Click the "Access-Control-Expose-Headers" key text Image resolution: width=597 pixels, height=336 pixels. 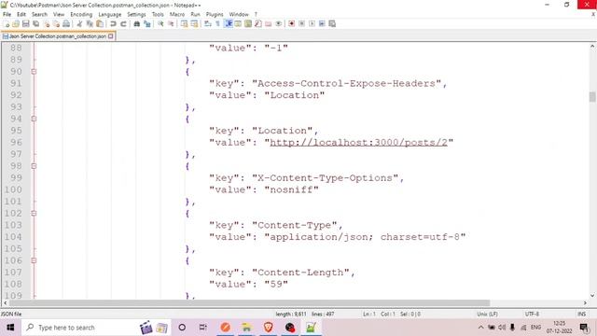coord(346,83)
